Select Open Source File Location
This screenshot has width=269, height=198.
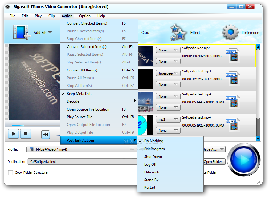(99, 109)
